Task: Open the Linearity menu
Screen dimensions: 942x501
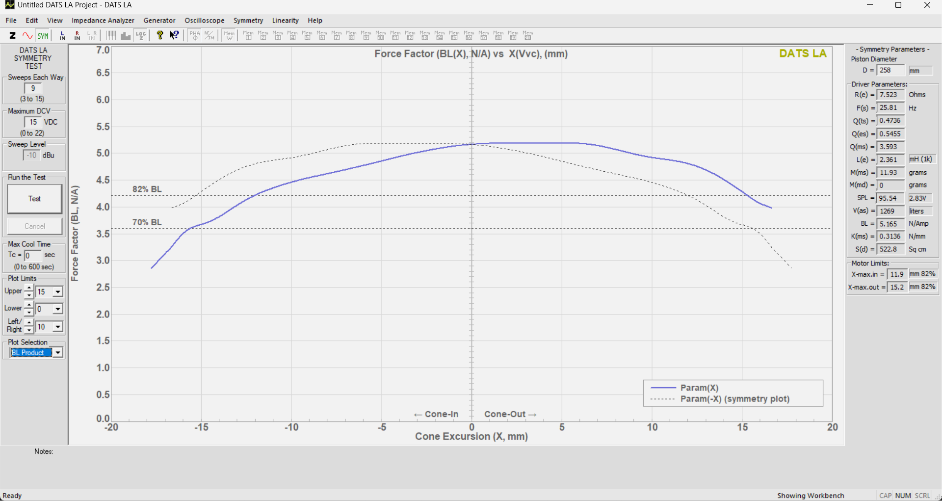Action: pos(285,21)
